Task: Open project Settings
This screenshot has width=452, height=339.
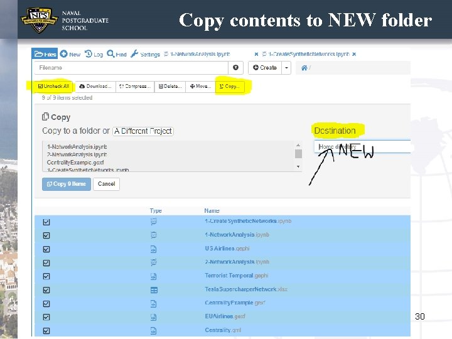Action: 145,54
